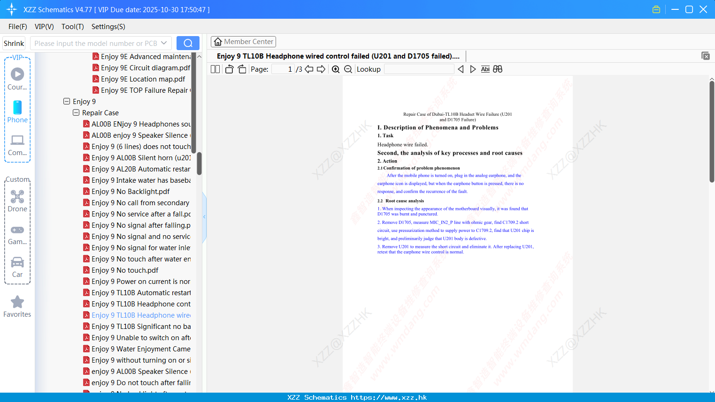Click the XZZ Schematics logo icon

(12, 9)
